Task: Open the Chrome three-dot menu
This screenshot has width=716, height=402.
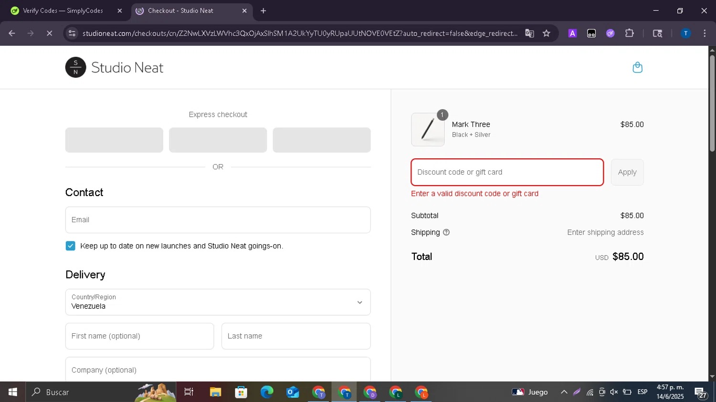Action: 705,33
